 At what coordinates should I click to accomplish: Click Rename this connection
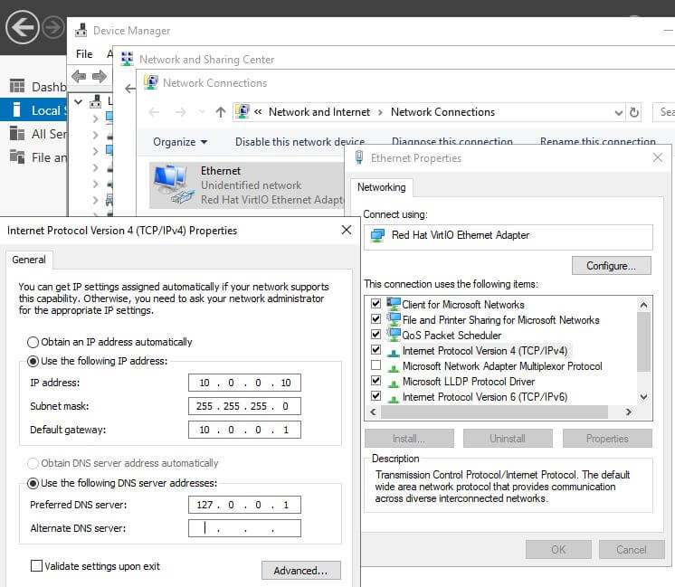tap(597, 141)
